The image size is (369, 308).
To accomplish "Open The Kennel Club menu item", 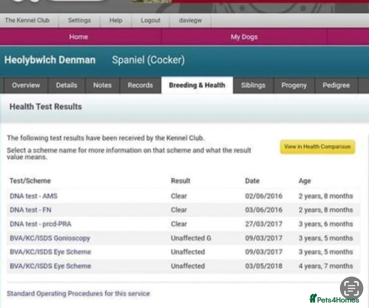I will click(x=27, y=21).
